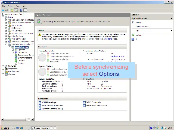Click the Features node icon
174x130 pixels.
[6, 66]
